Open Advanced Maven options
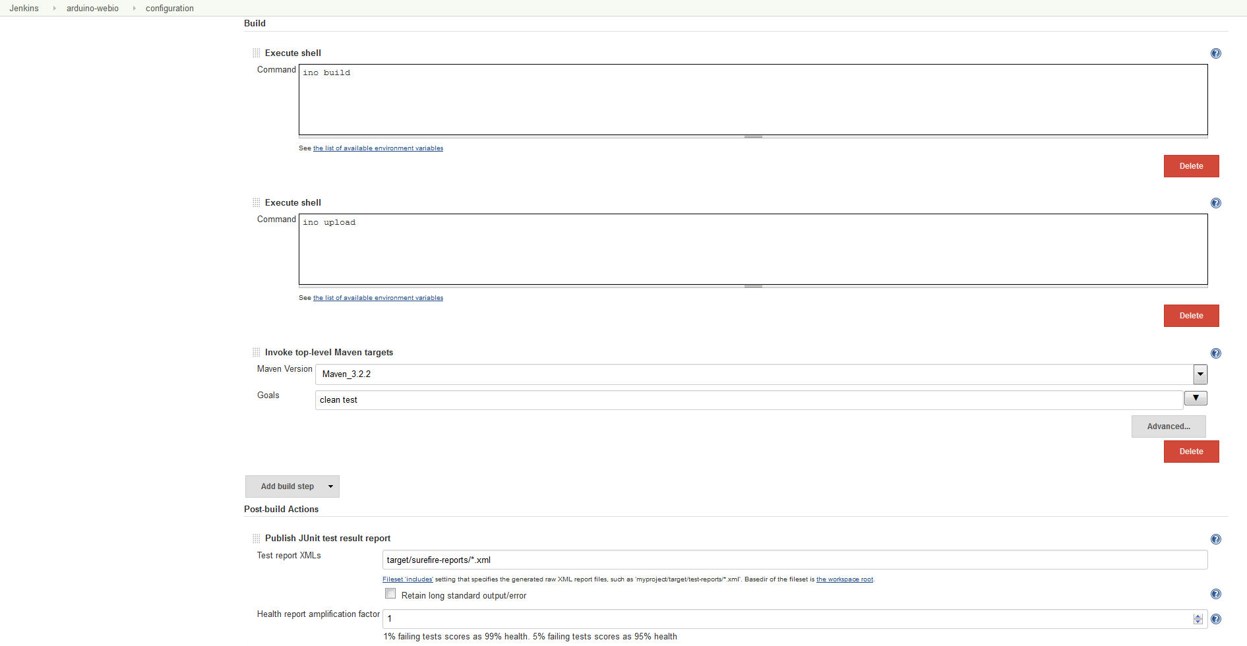Viewport: 1247px width, 646px height. point(1169,426)
